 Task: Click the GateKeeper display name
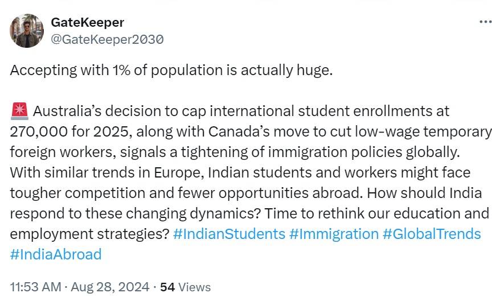click(87, 22)
